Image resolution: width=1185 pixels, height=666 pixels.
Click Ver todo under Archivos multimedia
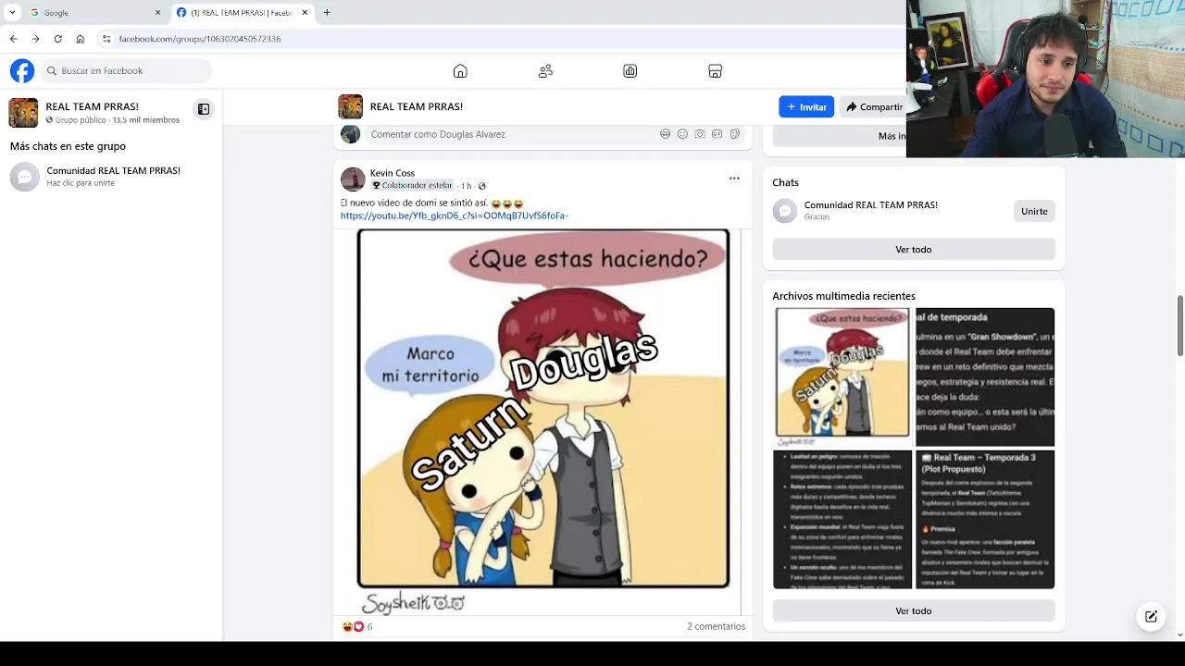pos(914,610)
